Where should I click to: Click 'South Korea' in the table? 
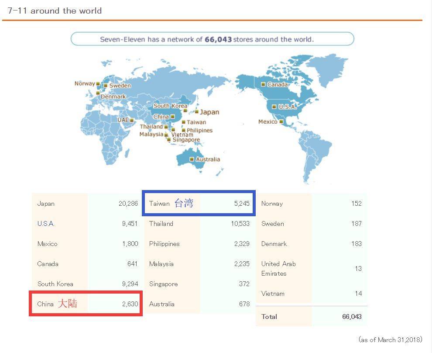coord(55,284)
